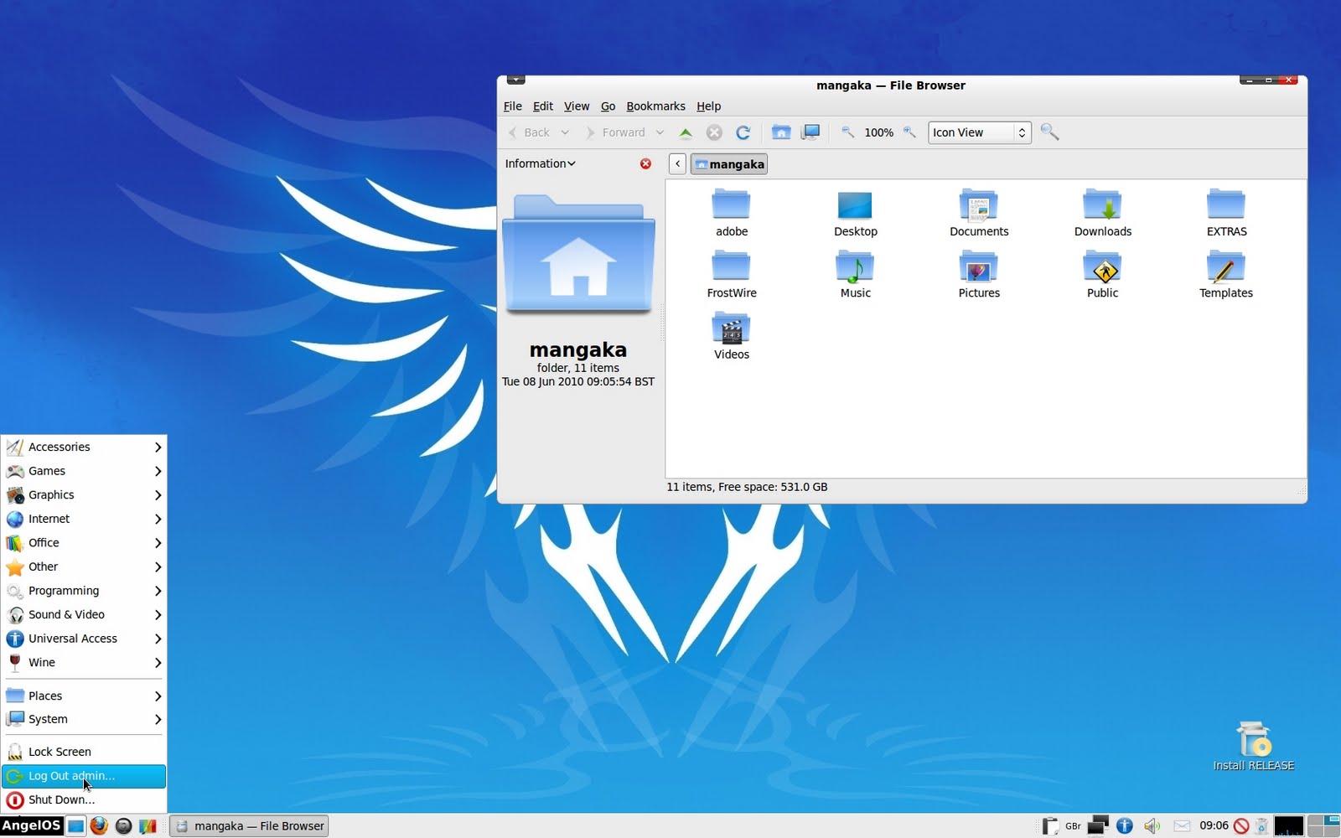1341x838 pixels.
Task: Stop loading with the red stop toolbar icon
Action: coord(714,132)
